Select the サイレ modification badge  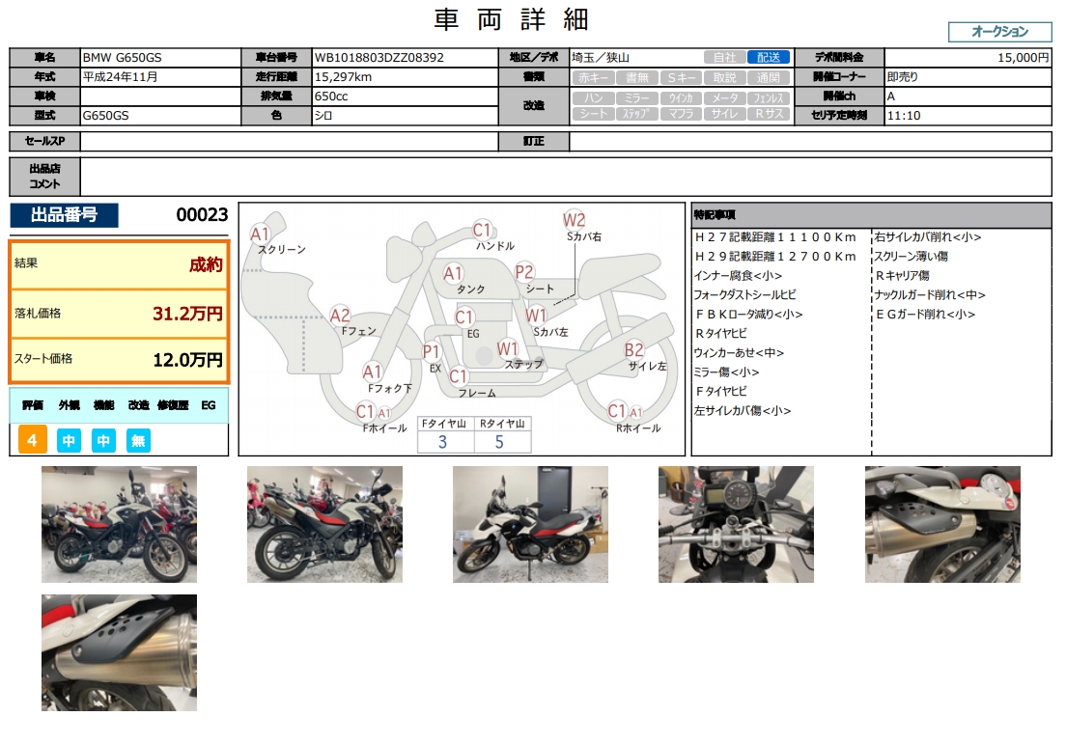pyautogui.click(x=725, y=114)
